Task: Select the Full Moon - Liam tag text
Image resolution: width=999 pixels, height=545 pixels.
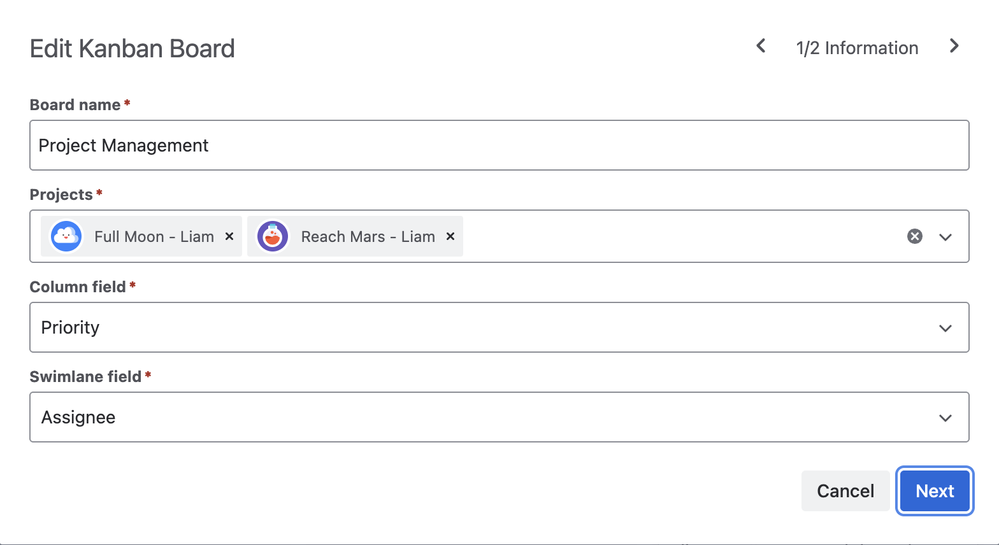Action: coord(154,237)
